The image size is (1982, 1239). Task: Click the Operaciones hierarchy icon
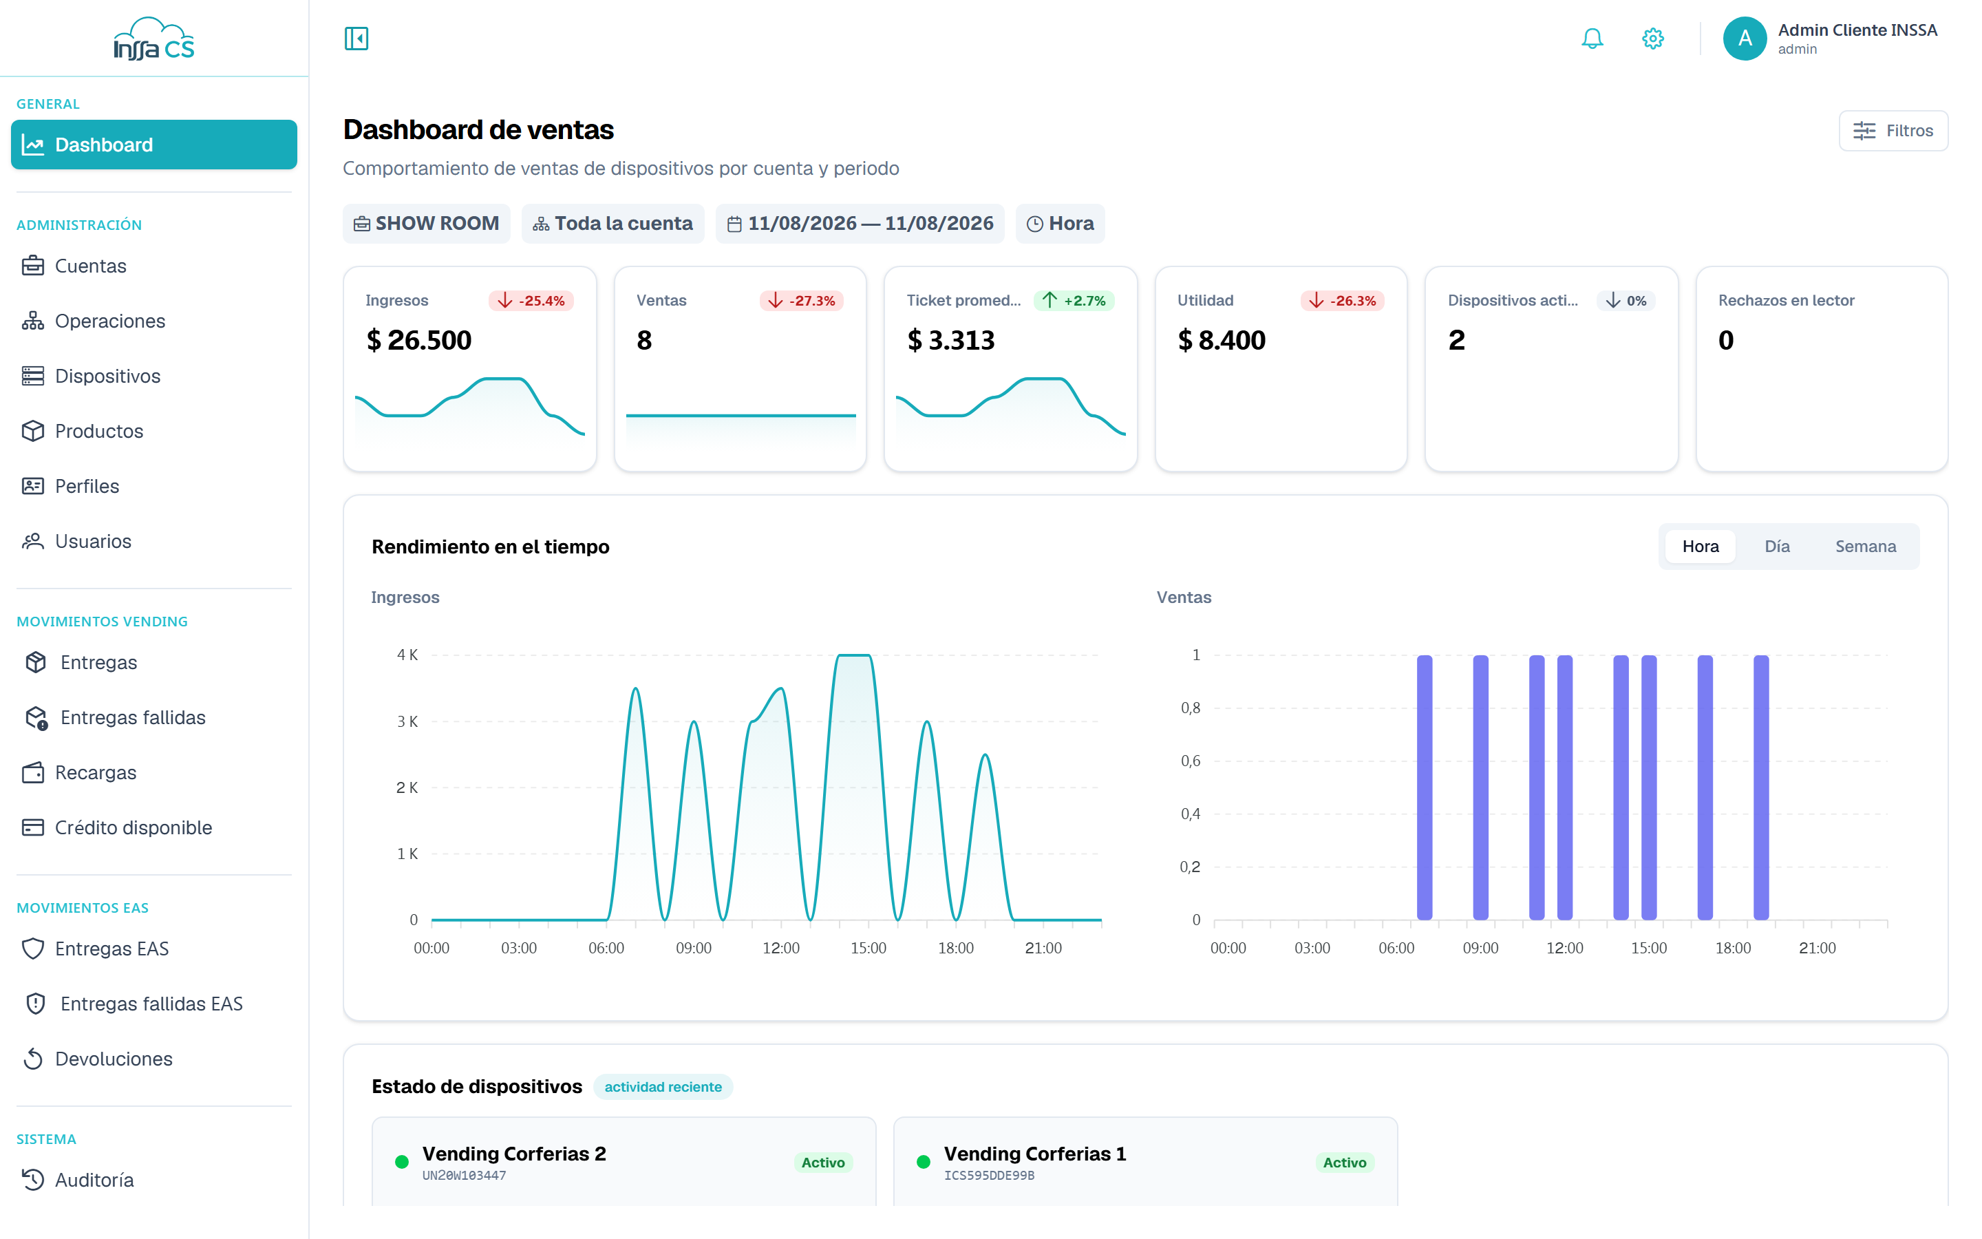click(33, 321)
